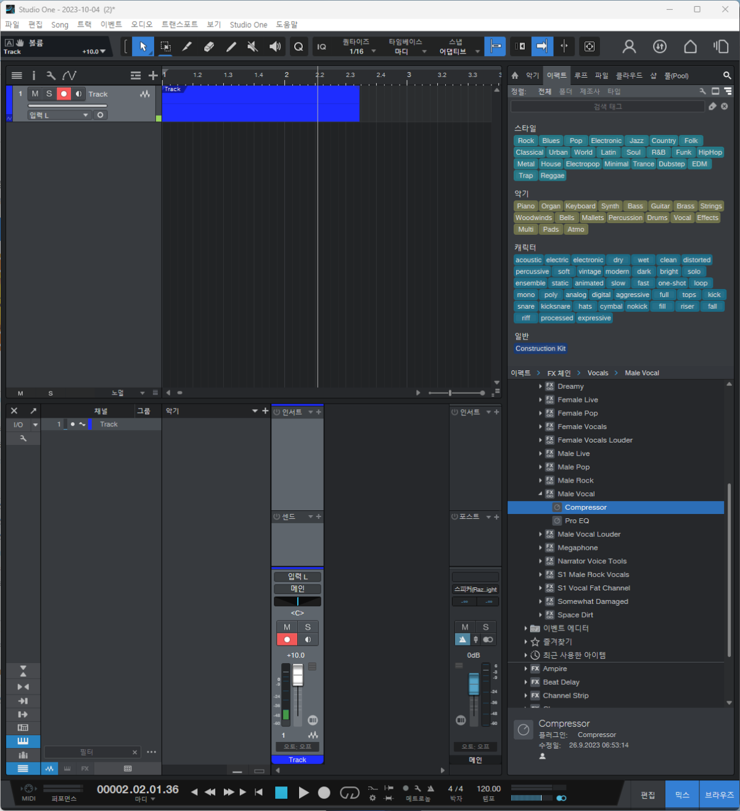Screen dimensions: 740x811
Task: Select the Range tool
Action: [165, 47]
